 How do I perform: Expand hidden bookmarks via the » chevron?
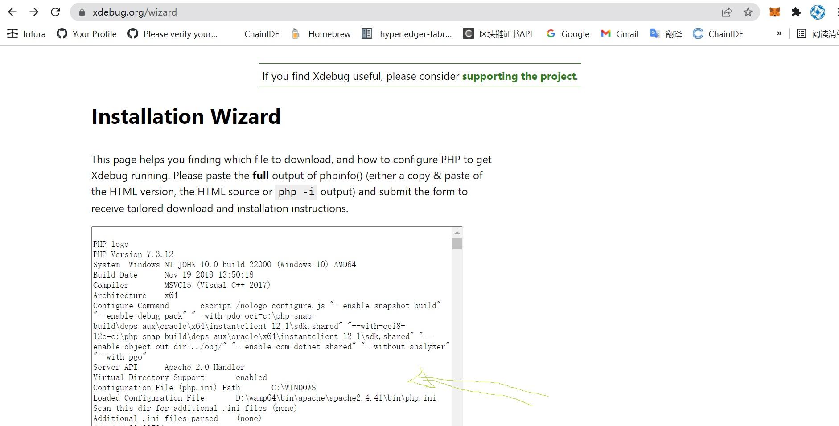point(779,33)
